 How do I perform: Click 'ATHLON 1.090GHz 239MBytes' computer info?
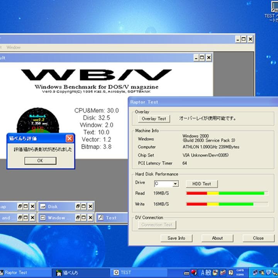[x=211, y=147]
